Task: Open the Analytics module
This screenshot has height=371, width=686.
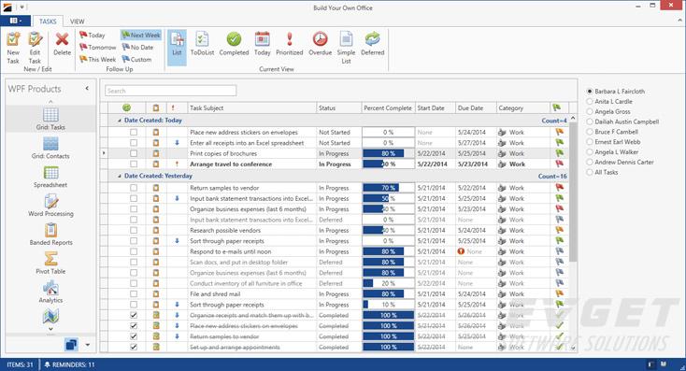Action: [50, 292]
